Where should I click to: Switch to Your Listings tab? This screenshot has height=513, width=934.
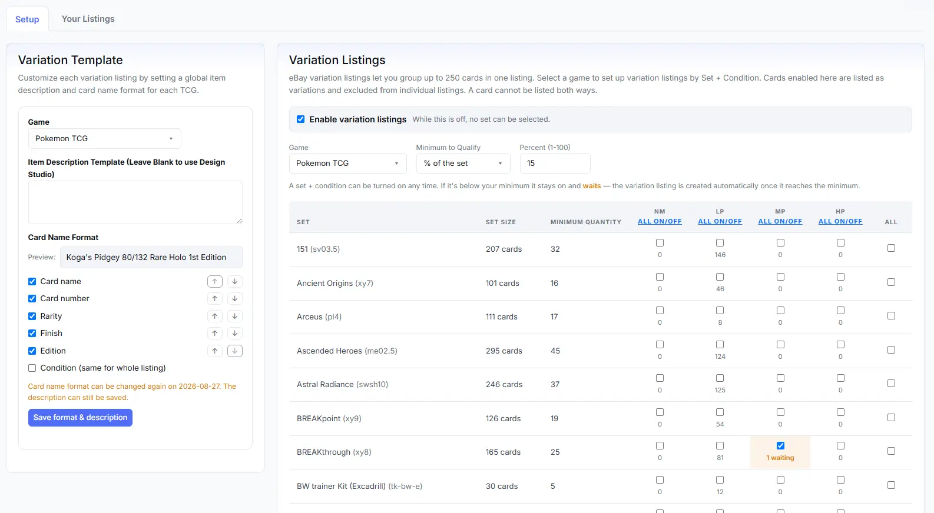point(88,19)
